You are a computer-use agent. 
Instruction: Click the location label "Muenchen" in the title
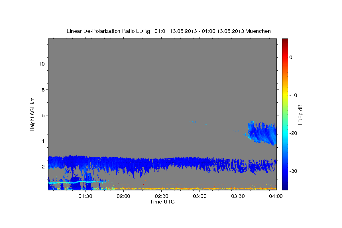pyautogui.click(x=258, y=31)
